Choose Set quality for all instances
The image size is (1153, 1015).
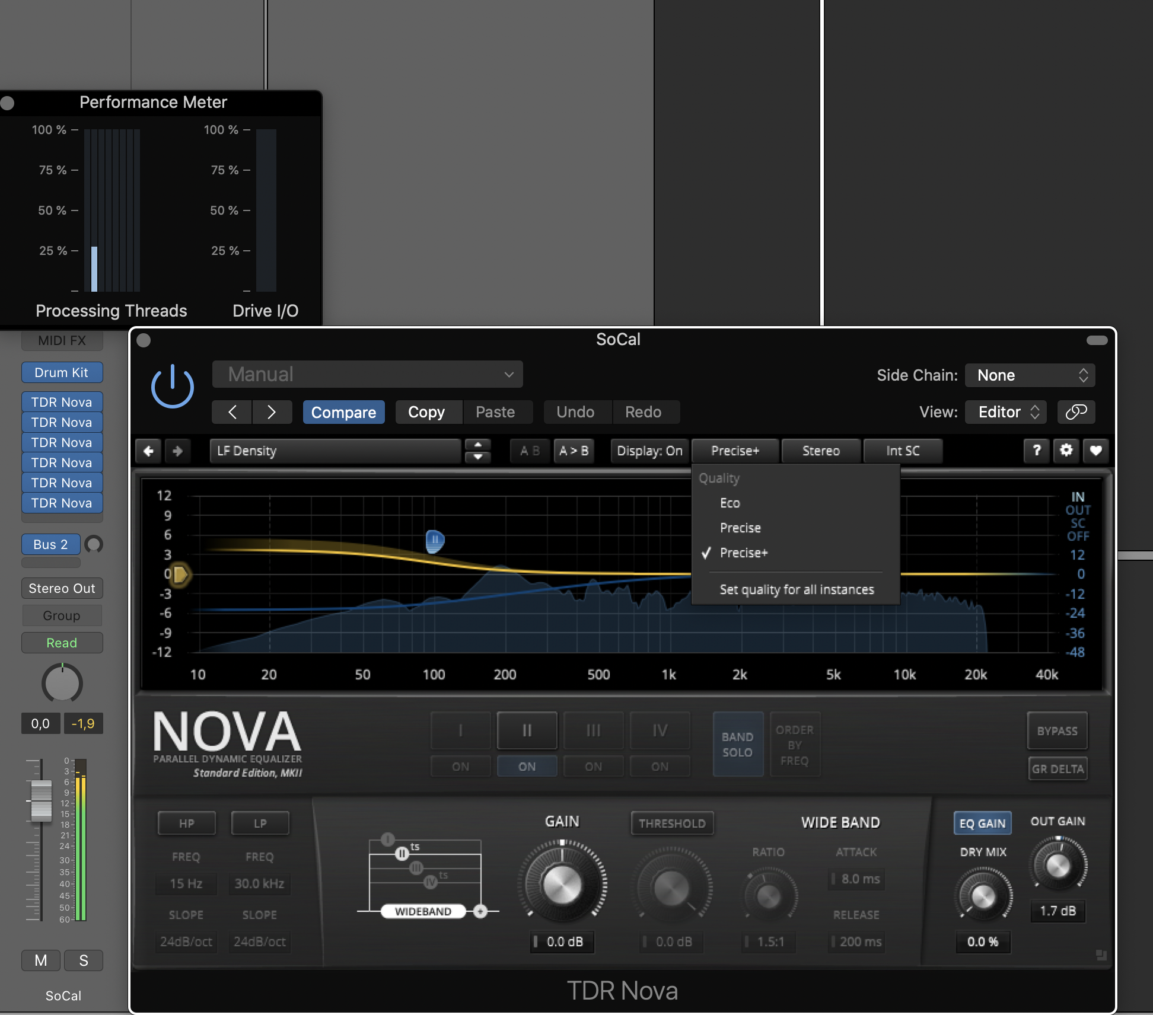click(797, 589)
